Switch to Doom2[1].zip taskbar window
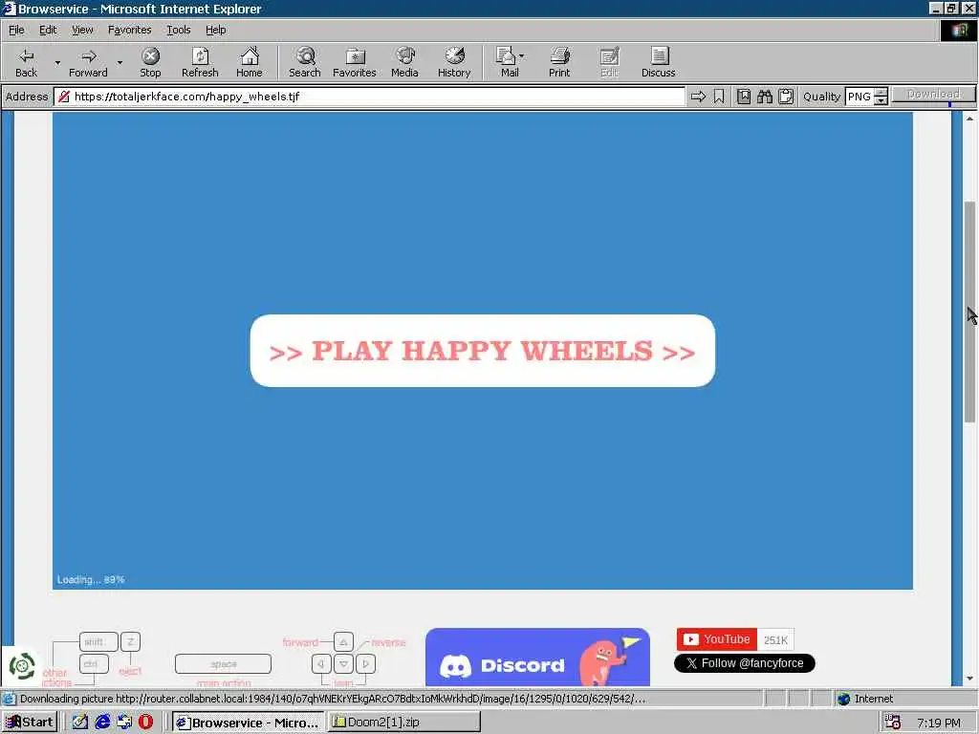 point(404,723)
